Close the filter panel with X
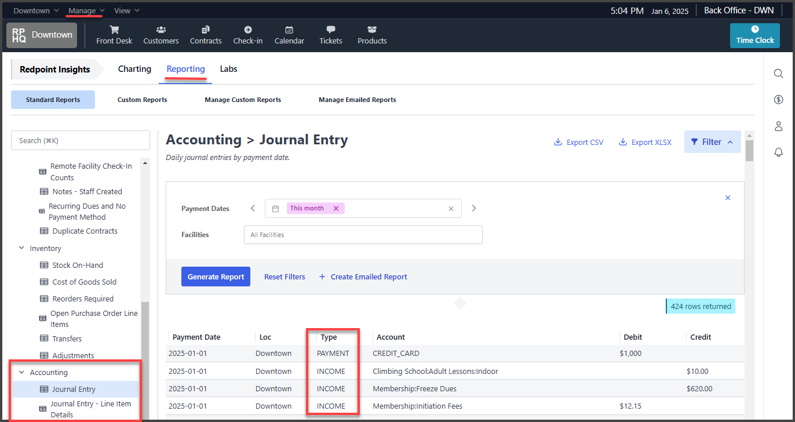Viewport: 795px width, 422px height. (x=728, y=198)
